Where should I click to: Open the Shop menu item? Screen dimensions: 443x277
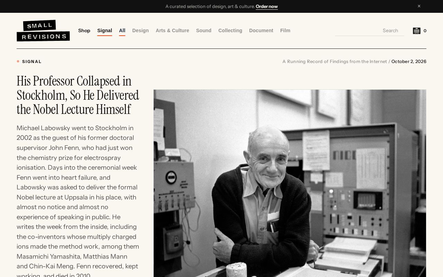[84, 30]
